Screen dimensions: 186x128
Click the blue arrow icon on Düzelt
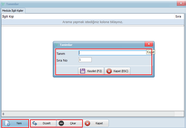pyautogui.click(x=35, y=123)
